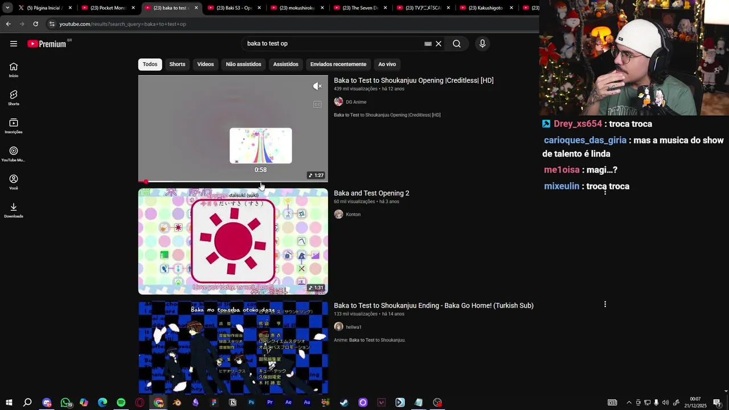
Task: Open the tab search dropdown arrow
Action: [x=7, y=8]
